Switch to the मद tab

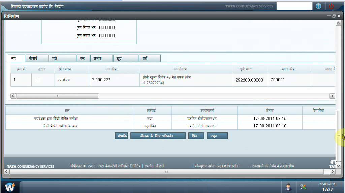pos(17,58)
